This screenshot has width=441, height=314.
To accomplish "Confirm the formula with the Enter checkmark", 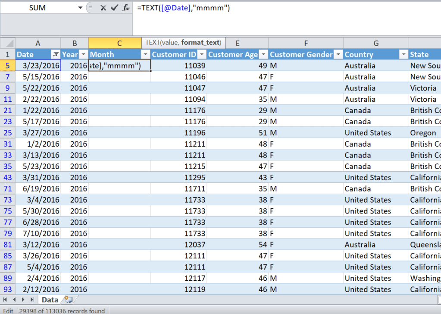I will coord(114,8).
